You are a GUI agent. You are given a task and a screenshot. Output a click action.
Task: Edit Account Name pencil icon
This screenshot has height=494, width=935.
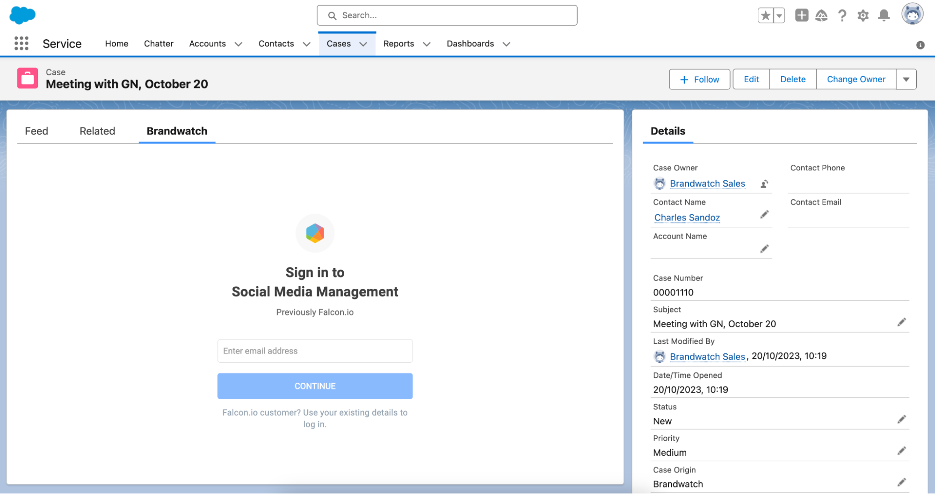[764, 249]
